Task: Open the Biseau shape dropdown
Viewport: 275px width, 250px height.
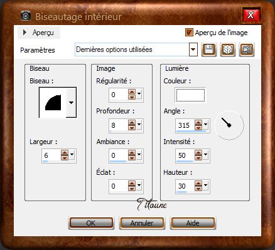Action: click(x=71, y=103)
